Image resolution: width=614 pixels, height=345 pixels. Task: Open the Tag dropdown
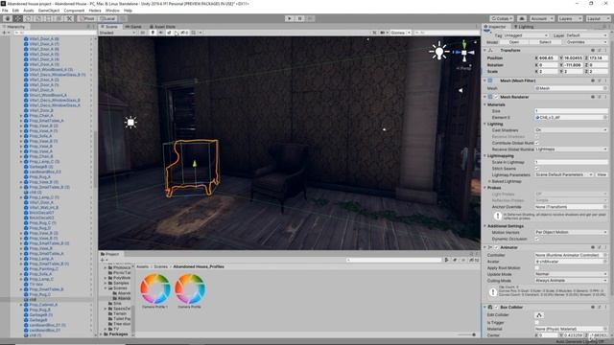(x=526, y=35)
